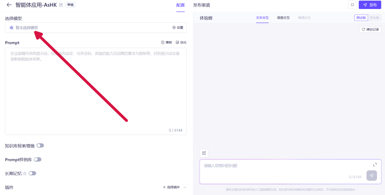385x195 pixels.
Task: Switch to 视频交互 tab
Action: click(x=304, y=18)
